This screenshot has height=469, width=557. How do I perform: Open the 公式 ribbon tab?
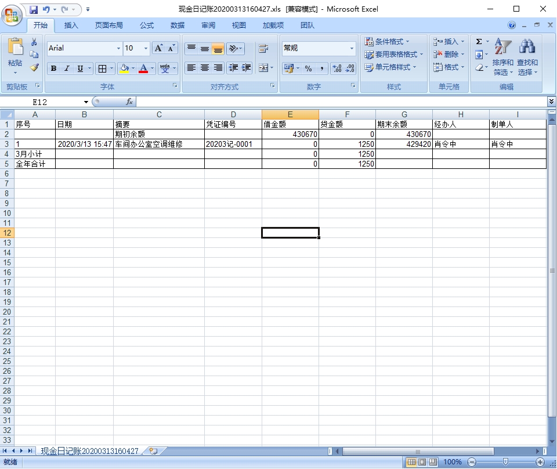pyautogui.click(x=147, y=26)
